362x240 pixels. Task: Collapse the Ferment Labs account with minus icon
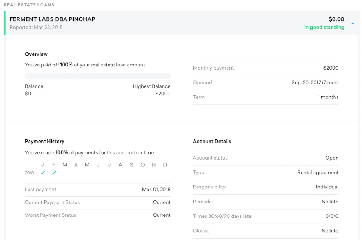(x=352, y=23)
